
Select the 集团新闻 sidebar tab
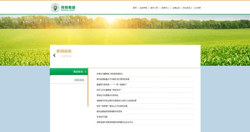click(x=78, y=72)
